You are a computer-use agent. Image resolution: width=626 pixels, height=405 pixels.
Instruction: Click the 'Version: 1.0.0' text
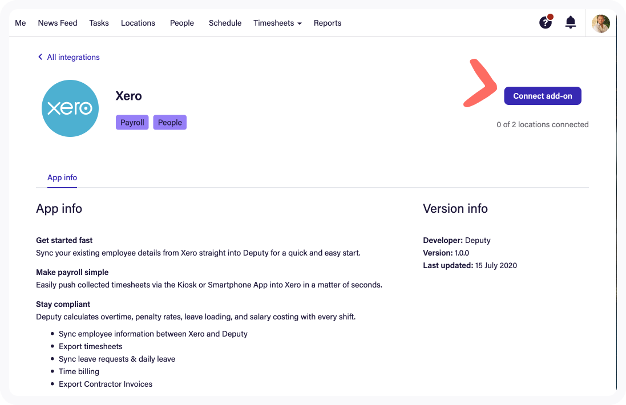click(x=446, y=253)
